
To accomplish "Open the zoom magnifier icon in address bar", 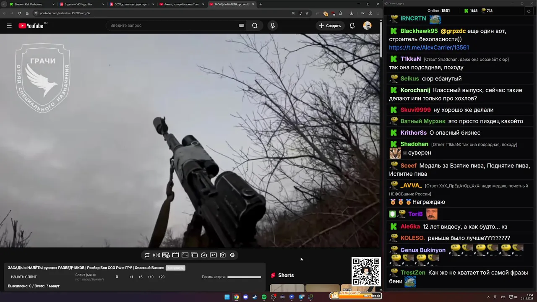I will click(294, 13).
